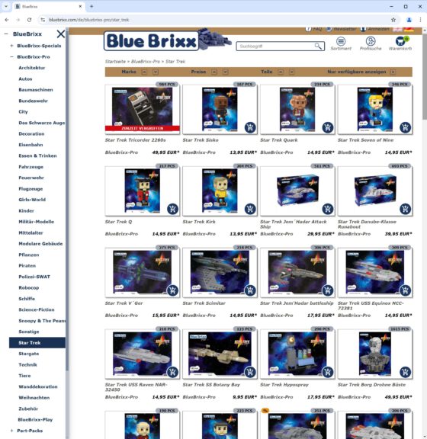Expand the BlueBrixx-Specials tree node
Viewport: 427px width, 439px height.
pos(11,46)
